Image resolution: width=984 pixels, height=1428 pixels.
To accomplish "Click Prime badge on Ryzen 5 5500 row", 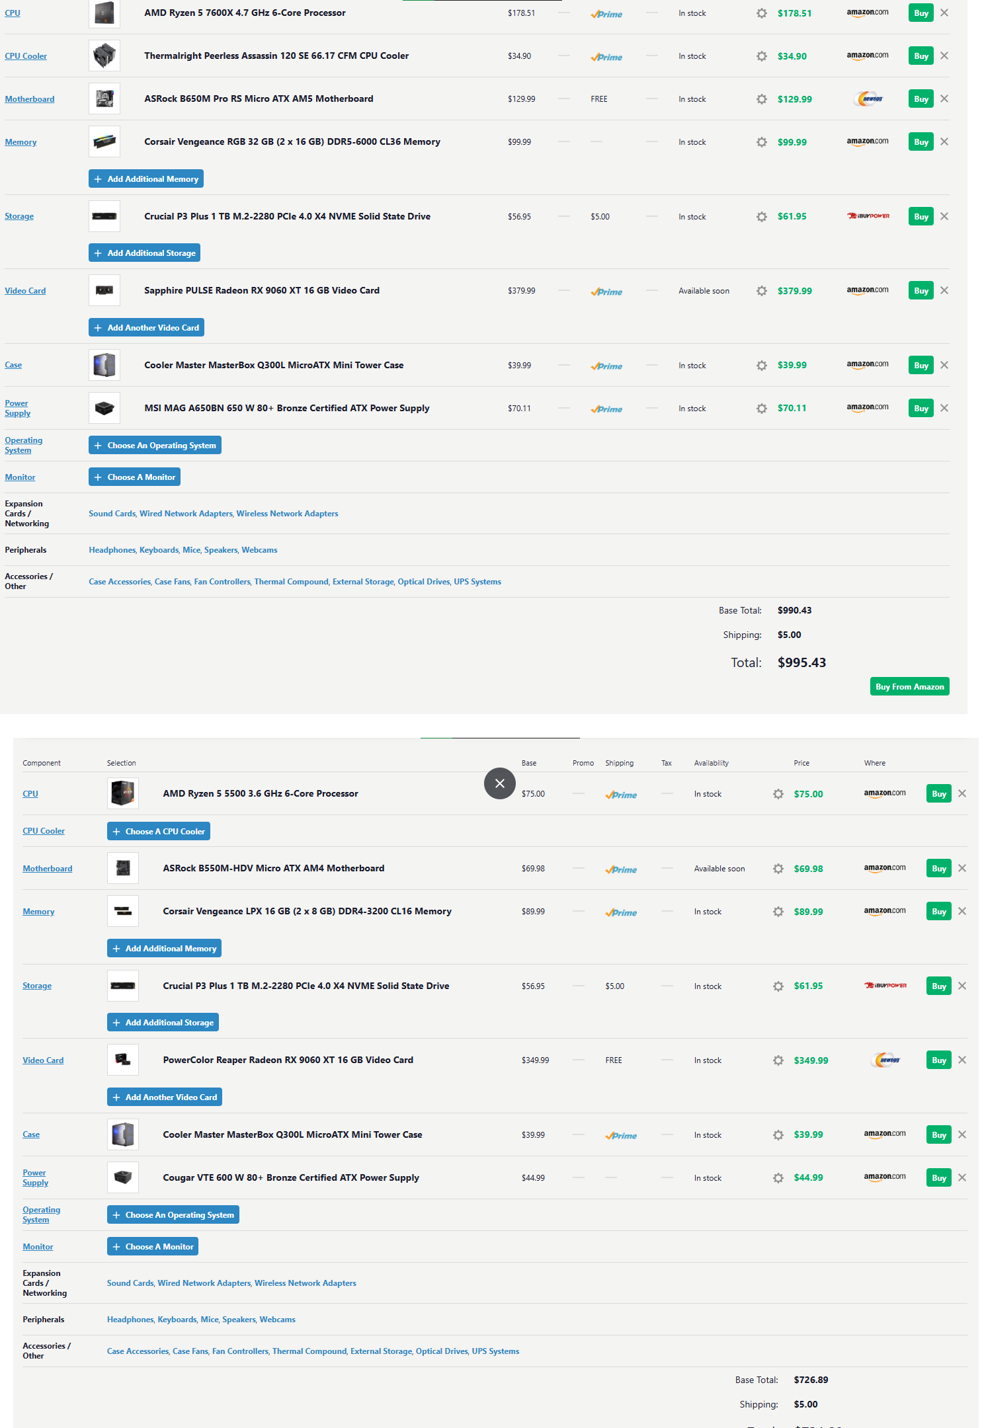I will pyautogui.click(x=621, y=795).
